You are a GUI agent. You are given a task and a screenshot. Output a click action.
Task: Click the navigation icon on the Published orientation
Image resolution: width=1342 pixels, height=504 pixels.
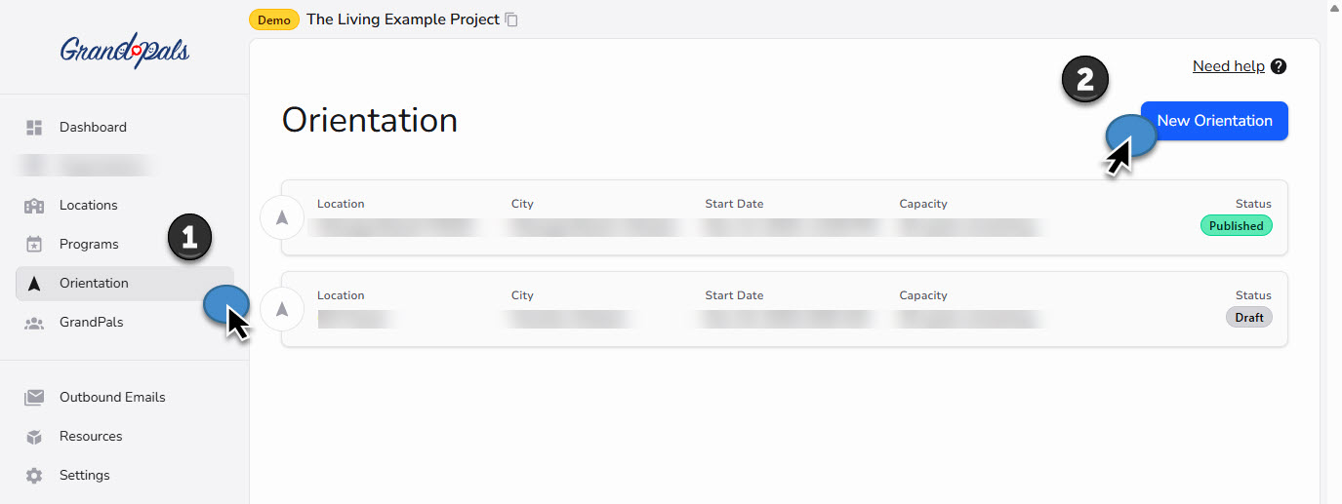point(282,218)
